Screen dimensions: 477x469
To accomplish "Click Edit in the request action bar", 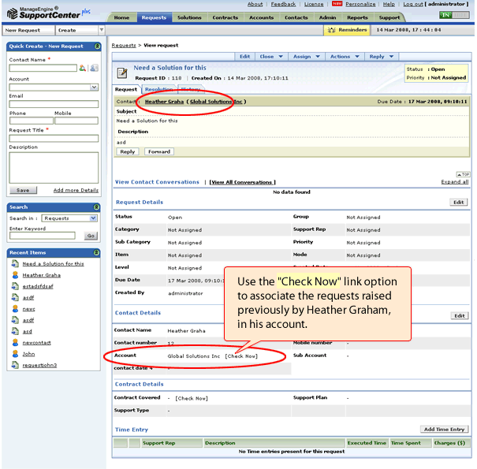I will tap(244, 57).
